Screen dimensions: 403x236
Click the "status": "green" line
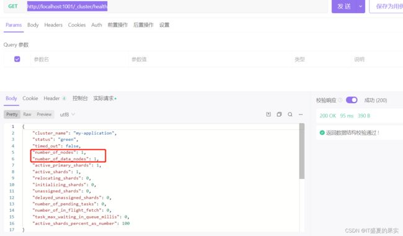(55, 140)
